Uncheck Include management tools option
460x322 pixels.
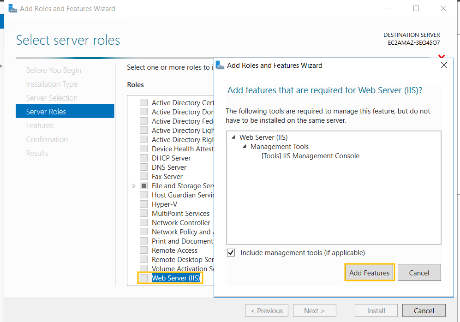231,252
